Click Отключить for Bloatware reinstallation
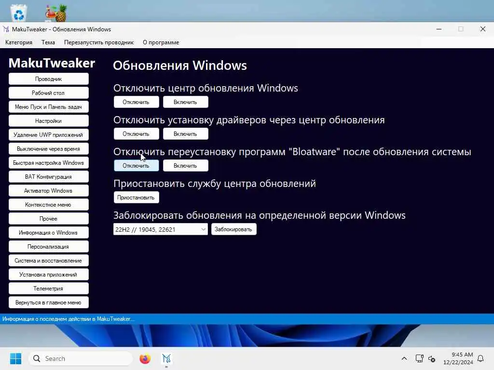This screenshot has height=370, width=494. point(136,166)
